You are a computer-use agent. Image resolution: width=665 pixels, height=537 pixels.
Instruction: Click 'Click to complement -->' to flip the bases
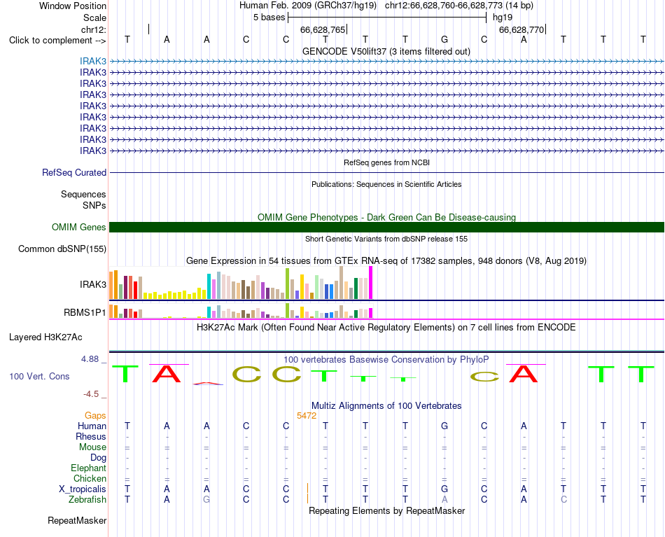[x=57, y=41]
